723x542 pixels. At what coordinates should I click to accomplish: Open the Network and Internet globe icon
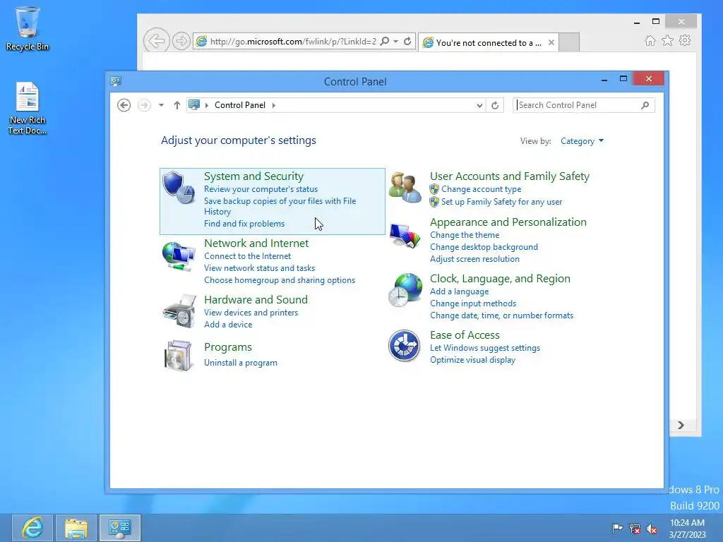coord(179,255)
